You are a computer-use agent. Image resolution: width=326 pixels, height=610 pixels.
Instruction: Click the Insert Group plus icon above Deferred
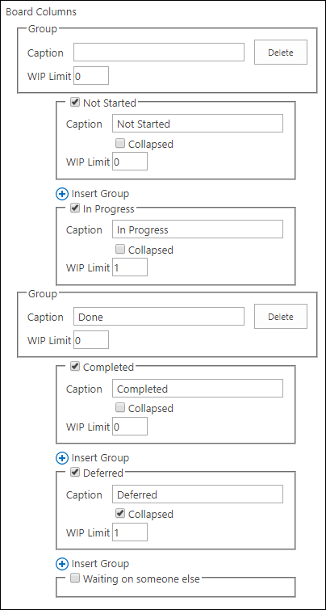click(x=62, y=458)
